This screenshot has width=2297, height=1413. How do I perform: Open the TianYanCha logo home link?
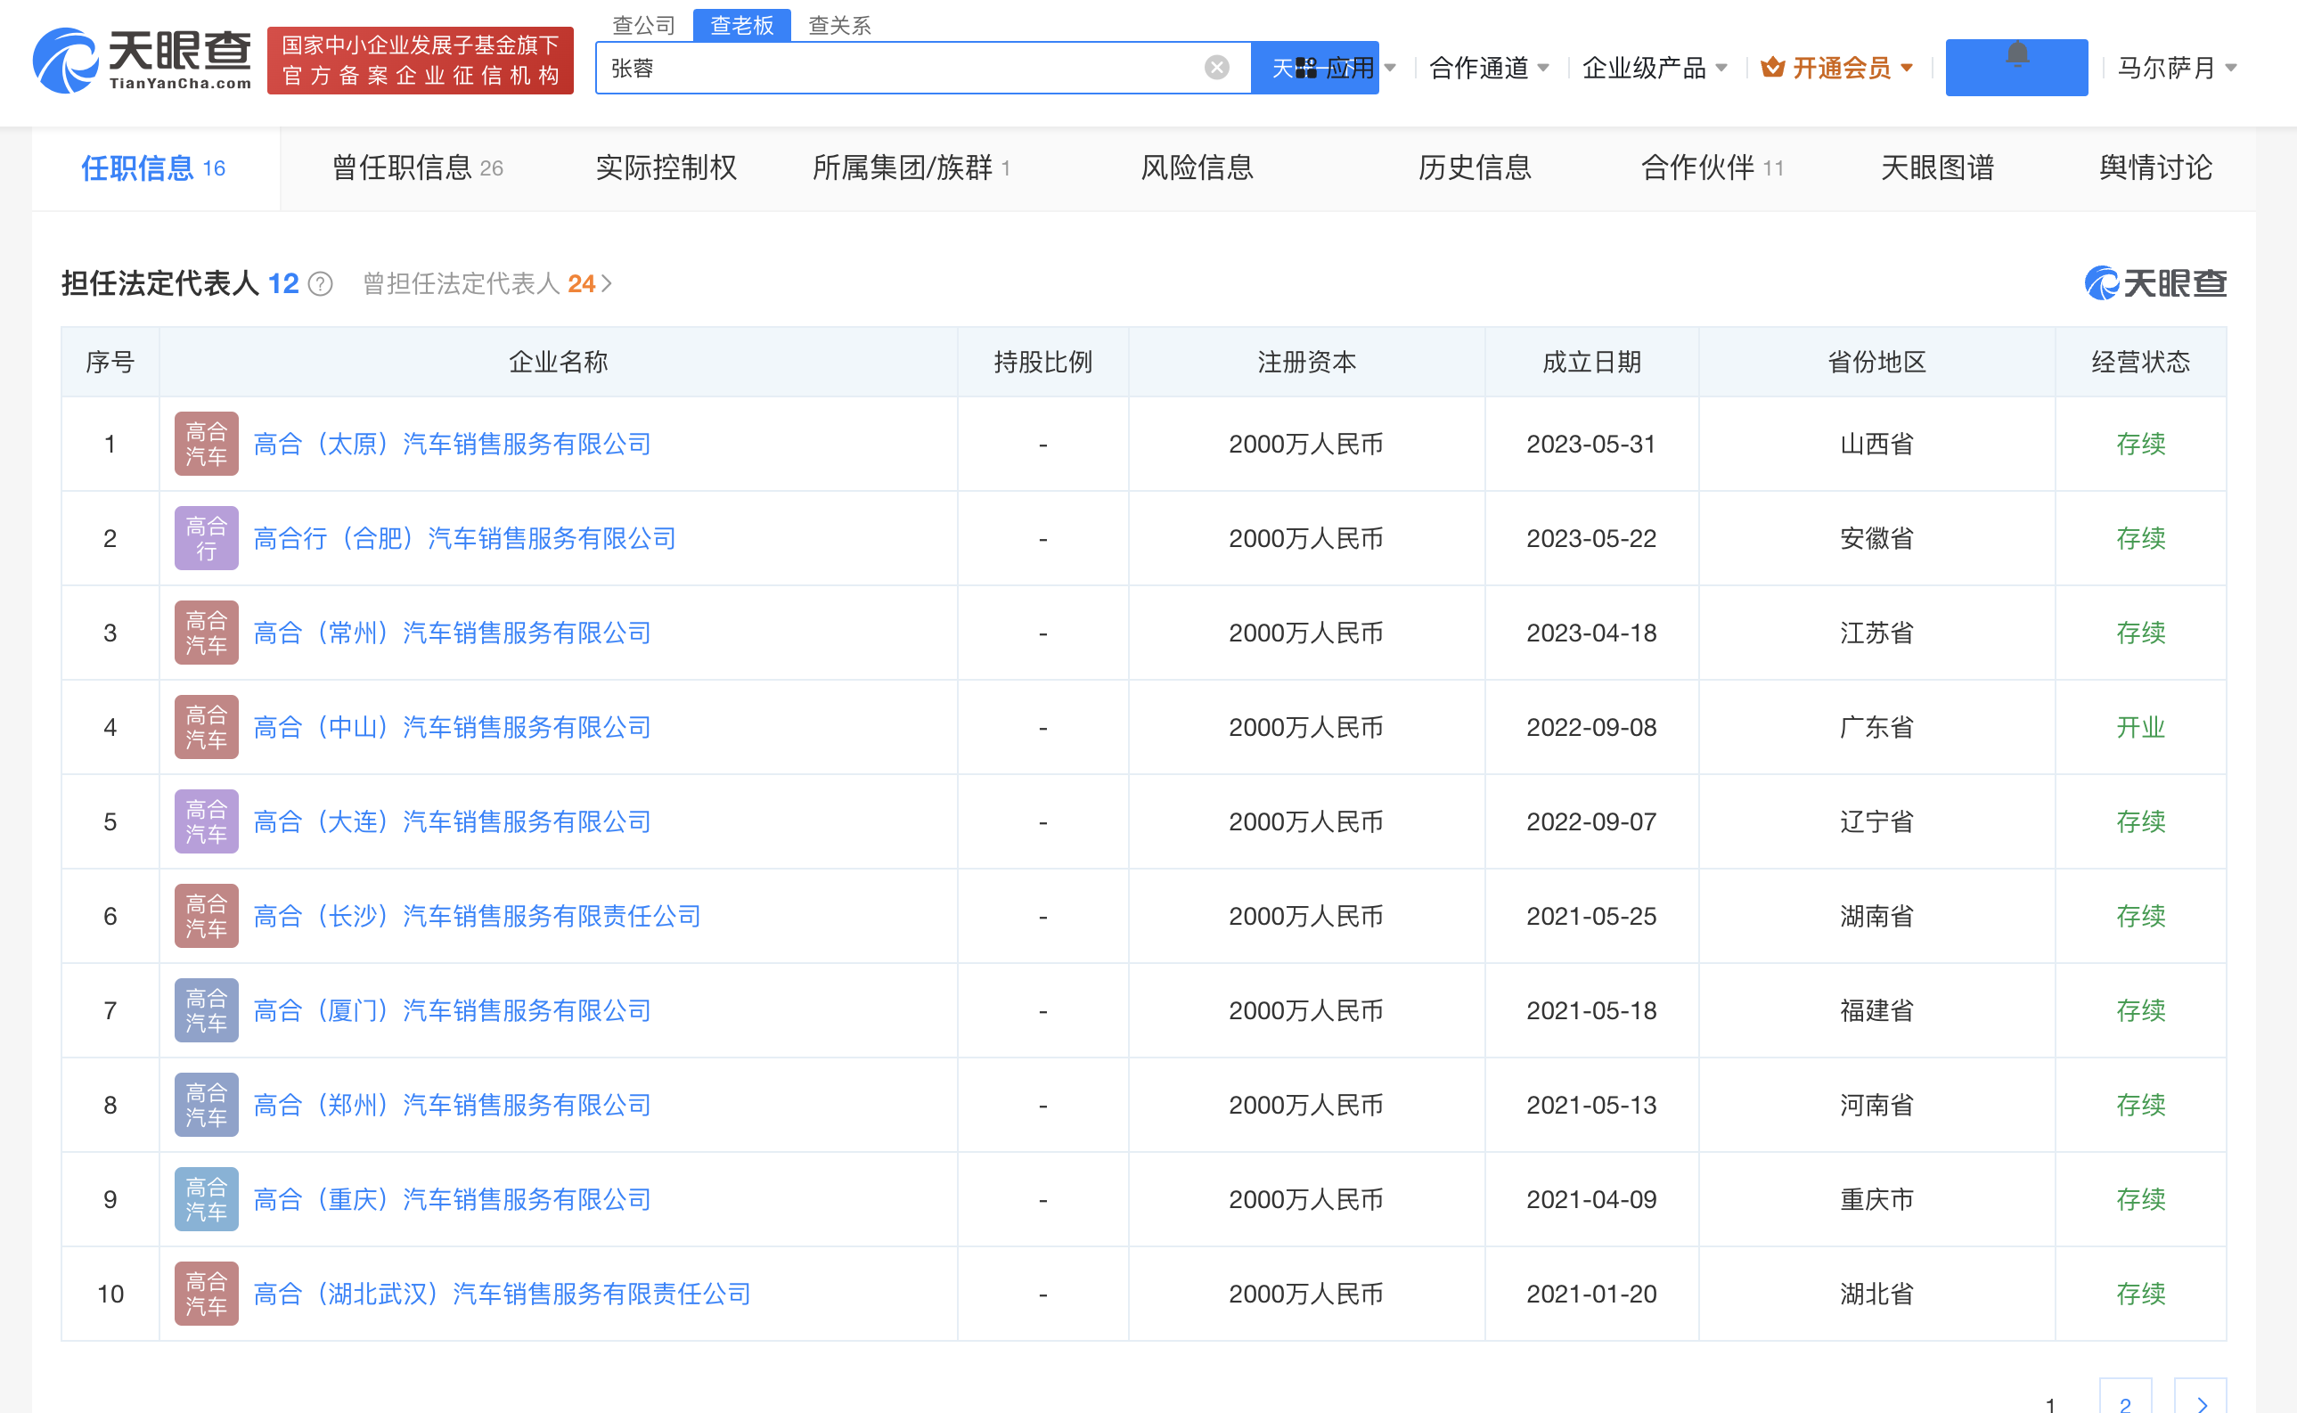click(142, 60)
